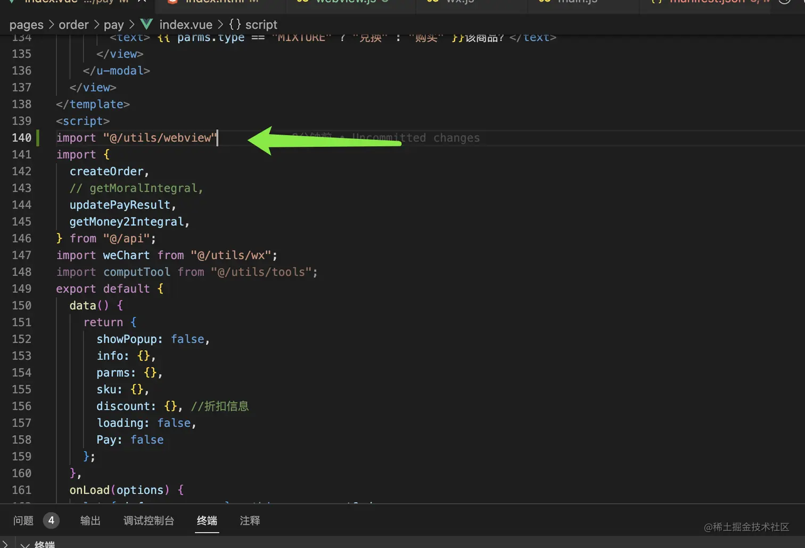The image size is (805, 548).
Task: Click the </view> tag on line 137
Action: tap(93, 87)
